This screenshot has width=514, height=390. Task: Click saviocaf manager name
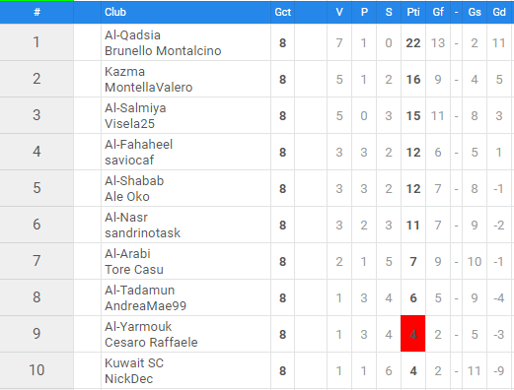click(x=129, y=161)
